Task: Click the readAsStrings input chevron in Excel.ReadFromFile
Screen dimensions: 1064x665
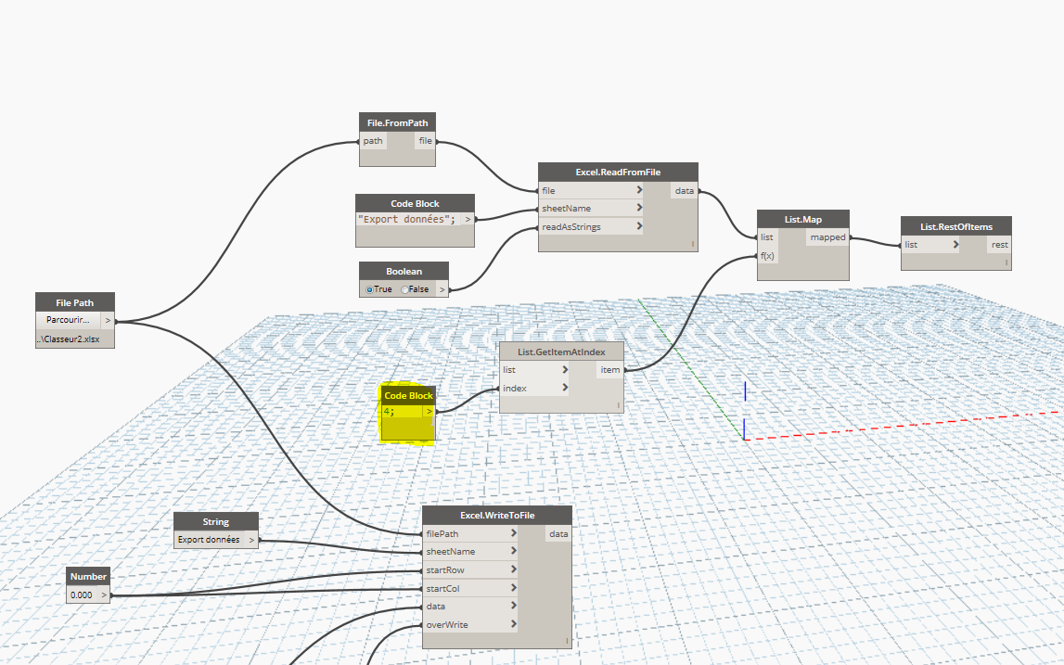Action: coord(640,226)
